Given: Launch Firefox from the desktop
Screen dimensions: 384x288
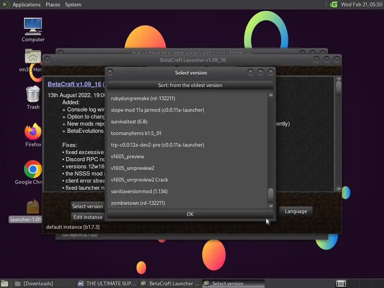Looking at the screenshot, I should point(33,135).
